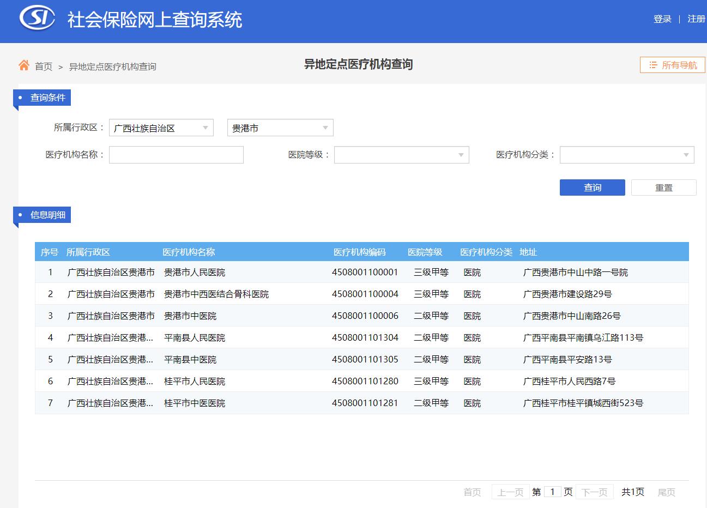Click the 查询 search button
Viewport: 707px width, 508px height.
592,187
